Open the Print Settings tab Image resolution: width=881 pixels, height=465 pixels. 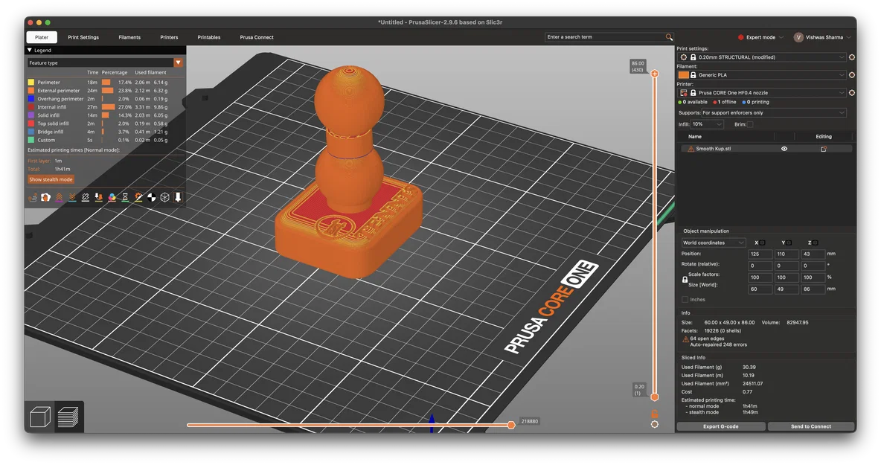point(83,37)
